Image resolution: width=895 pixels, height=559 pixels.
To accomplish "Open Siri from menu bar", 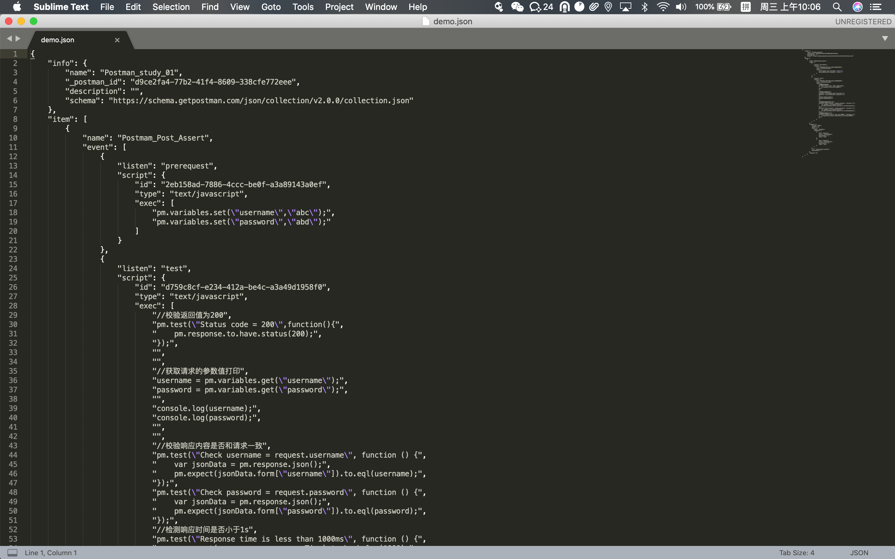I will click(x=858, y=7).
